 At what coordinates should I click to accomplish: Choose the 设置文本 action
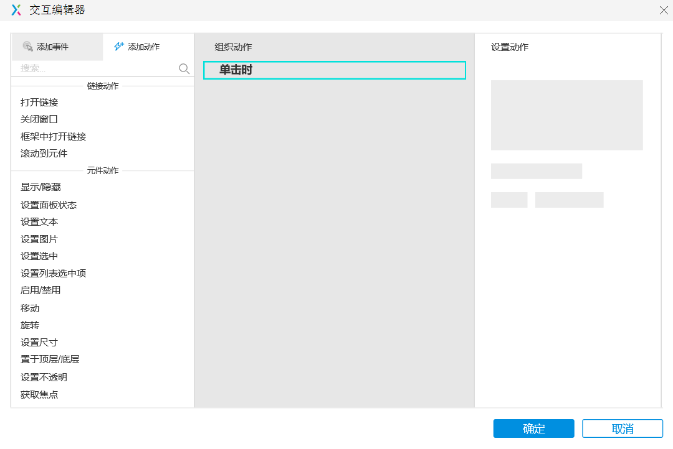[x=39, y=222]
